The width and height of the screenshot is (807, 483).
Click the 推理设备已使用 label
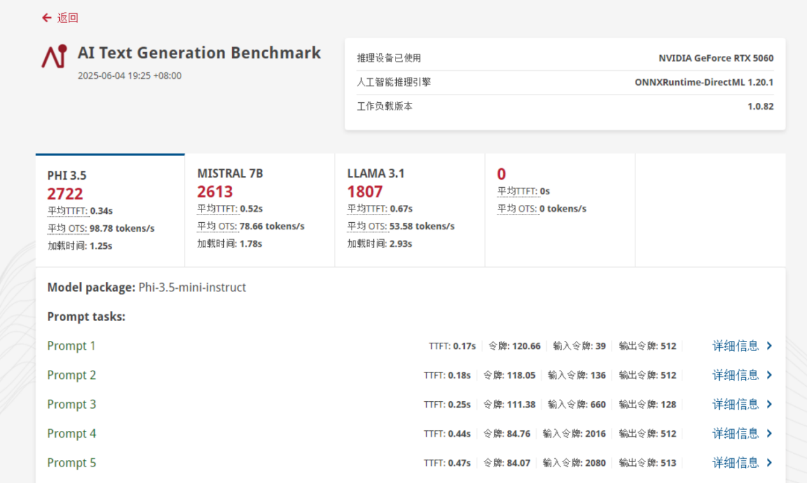coord(389,58)
